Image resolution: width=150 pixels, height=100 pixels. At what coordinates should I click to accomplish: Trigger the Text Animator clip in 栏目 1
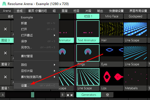pos(88,29)
